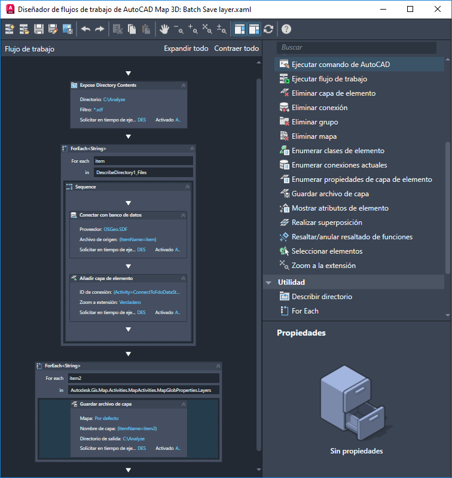The image size is (452, 478).
Task: Collapse Conectar con banco de datos
Action: tap(183, 215)
